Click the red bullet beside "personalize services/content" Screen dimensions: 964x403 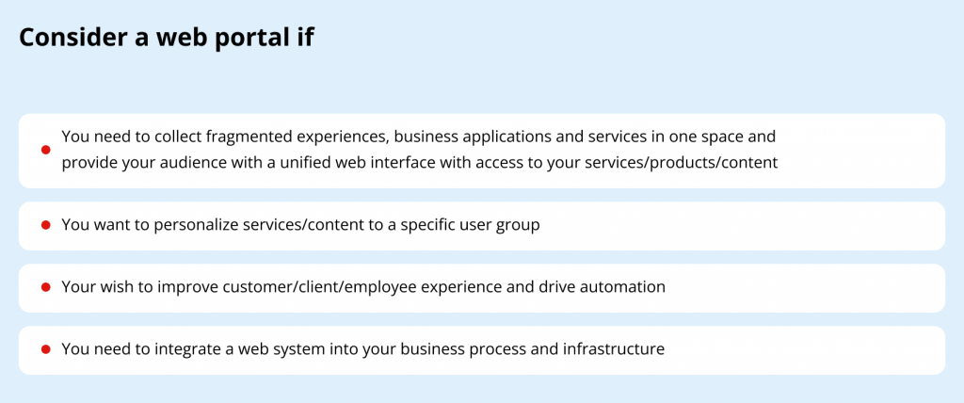pos(45,226)
